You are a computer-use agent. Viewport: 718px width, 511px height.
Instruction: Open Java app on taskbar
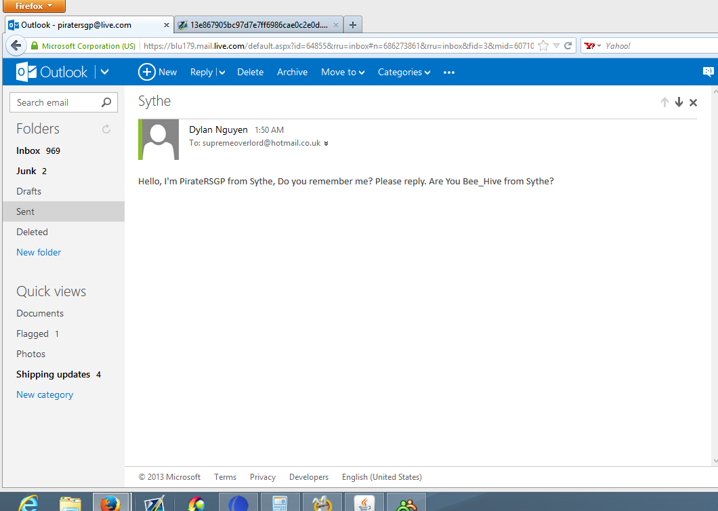coord(364,502)
